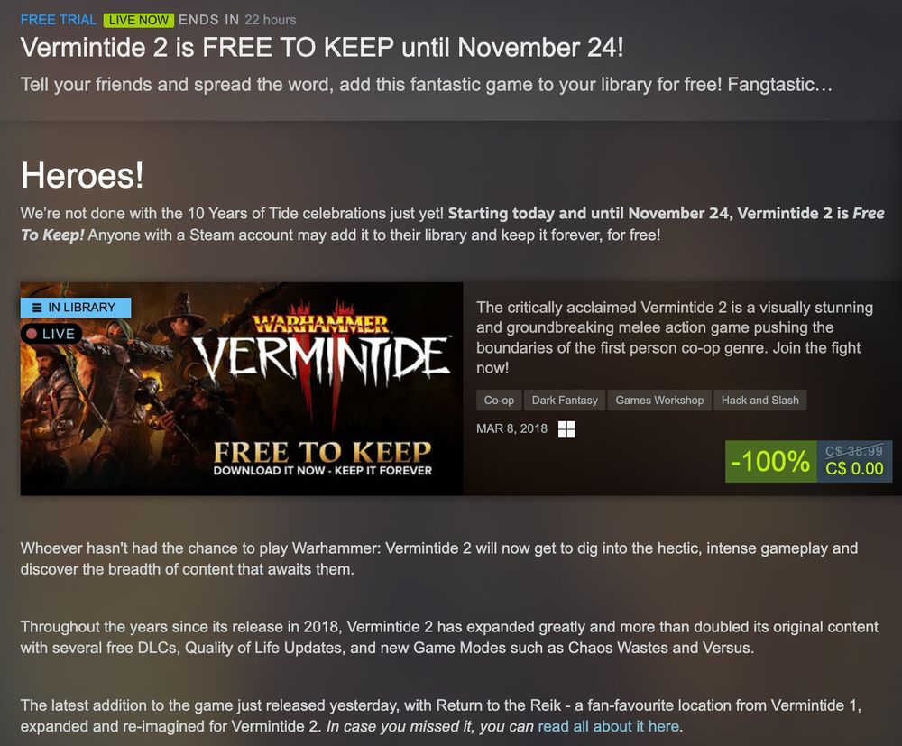Viewport: 902px width, 746px height.
Task: Click the C$ 0.00 price
Action: [x=854, y=469]
